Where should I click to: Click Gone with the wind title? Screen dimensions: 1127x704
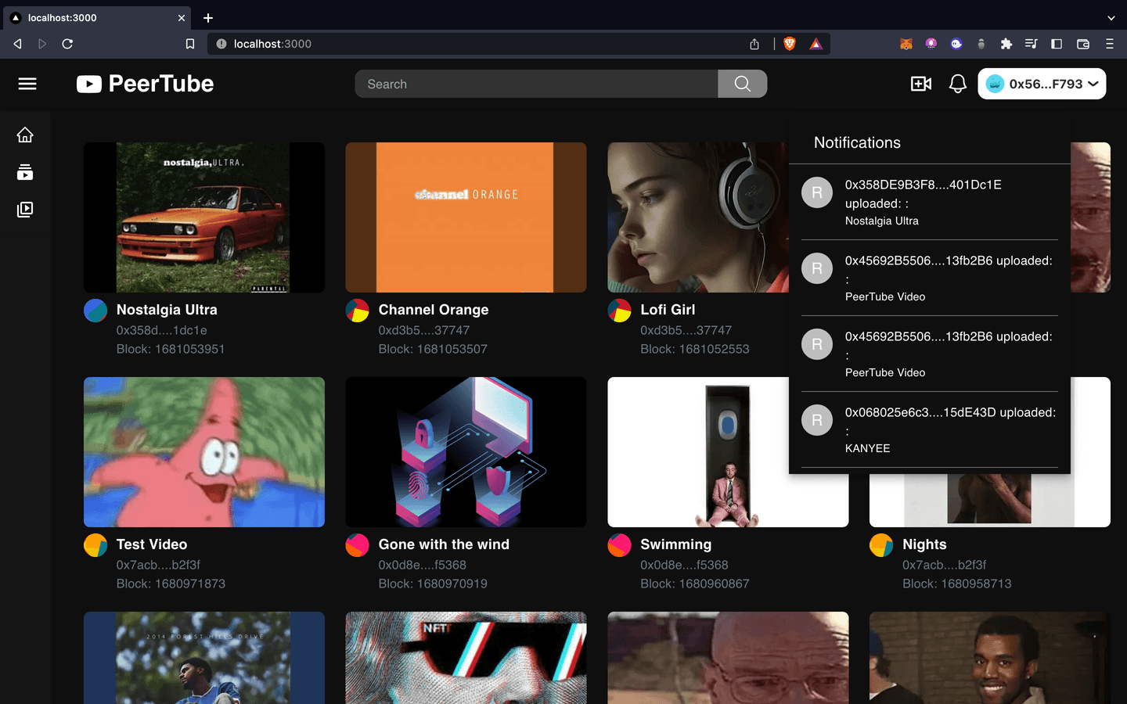444,544
